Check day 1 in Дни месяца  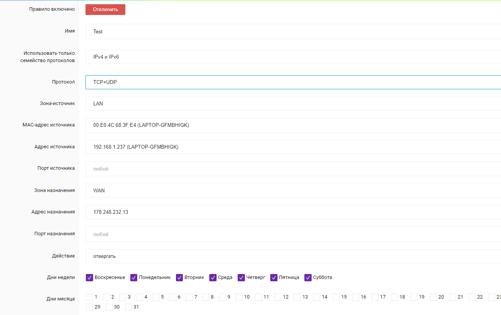coord(90,297)
